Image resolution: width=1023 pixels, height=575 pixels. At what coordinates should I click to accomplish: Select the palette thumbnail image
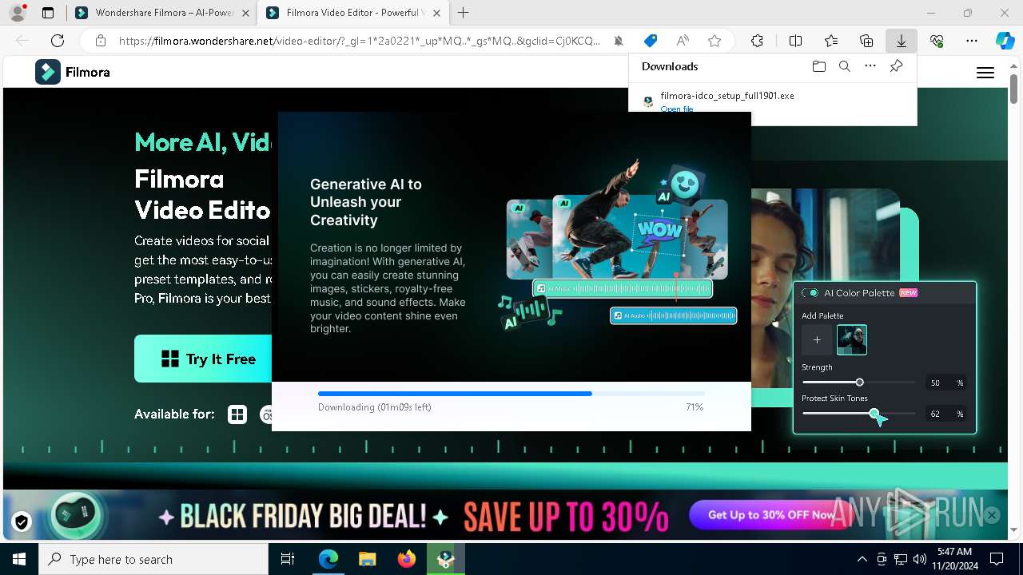pos(852,340)
